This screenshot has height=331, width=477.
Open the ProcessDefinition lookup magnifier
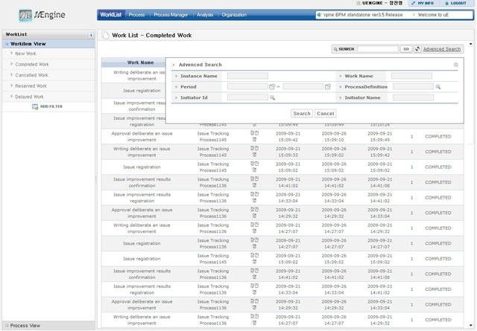pyautogui.click(x=438, y=87)
